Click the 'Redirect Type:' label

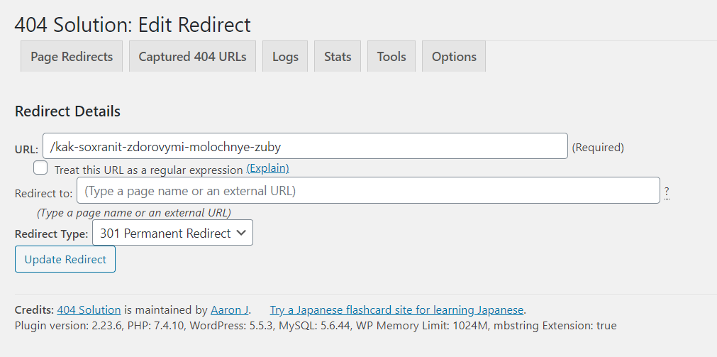(x=52, y=234)
